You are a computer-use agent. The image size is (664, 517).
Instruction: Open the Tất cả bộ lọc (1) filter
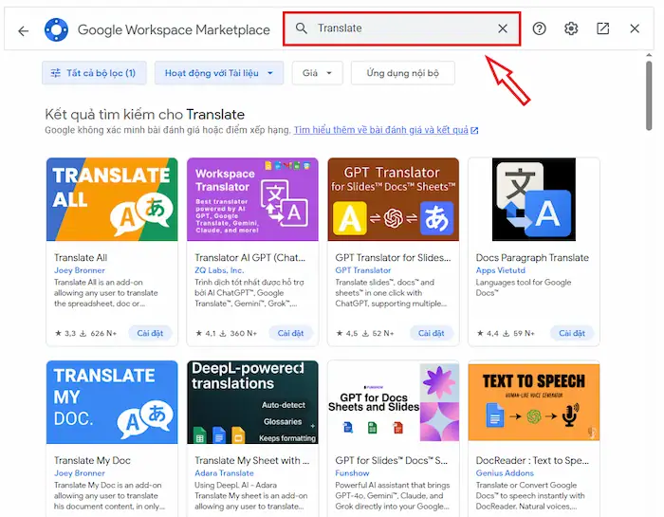[x=94, y=73]
